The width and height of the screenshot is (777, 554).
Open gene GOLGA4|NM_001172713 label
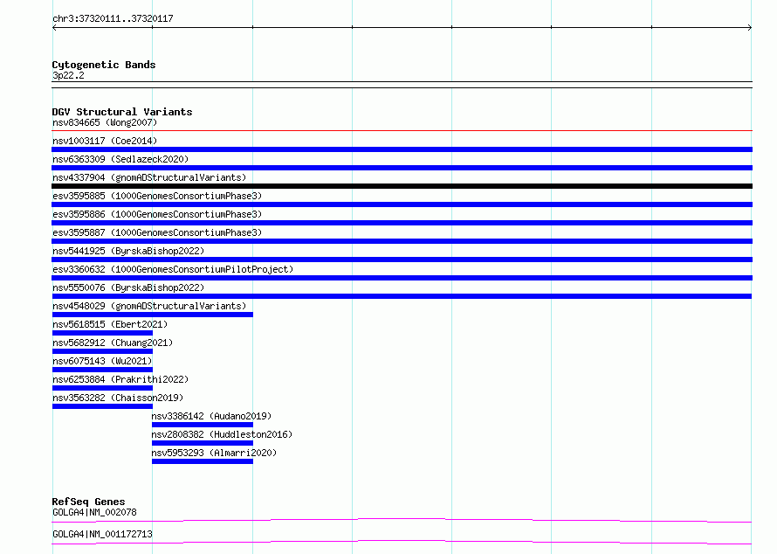[102, 534]
